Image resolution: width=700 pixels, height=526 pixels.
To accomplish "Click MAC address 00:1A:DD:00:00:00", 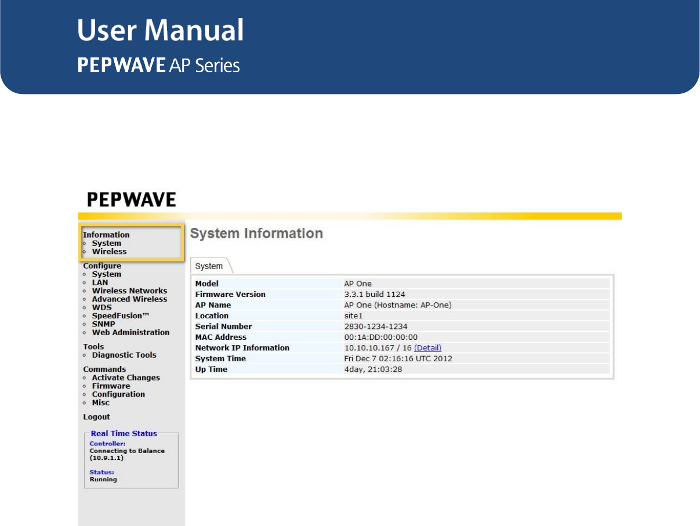I will click(381, 338).
